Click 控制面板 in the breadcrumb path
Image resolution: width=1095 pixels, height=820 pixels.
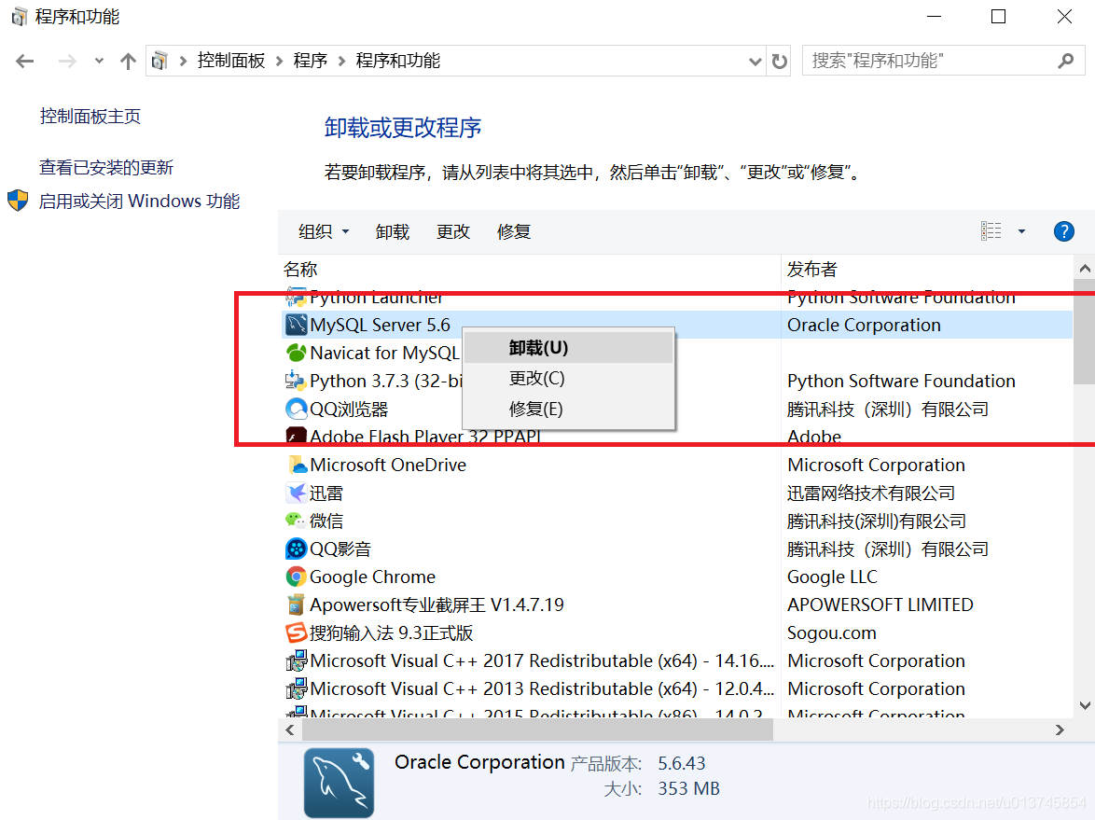tap(231, 61)
